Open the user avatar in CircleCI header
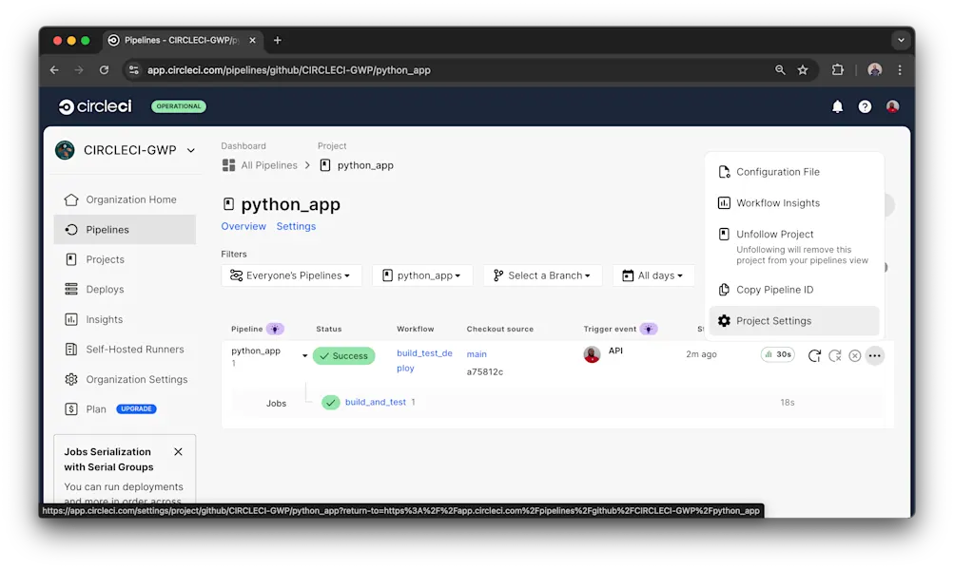The height and width of the screenshot is (569, 954). click(x=892, y=106)
